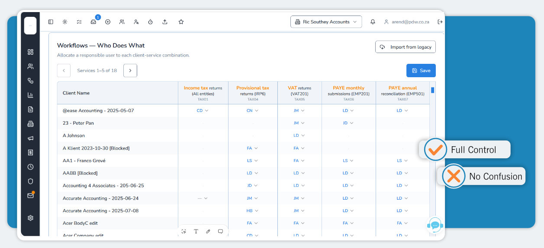Open HB dropdown for Accurate Accounting 2025-07-08
The width and height of the screenshot is (544, 248).
(252, 211)
